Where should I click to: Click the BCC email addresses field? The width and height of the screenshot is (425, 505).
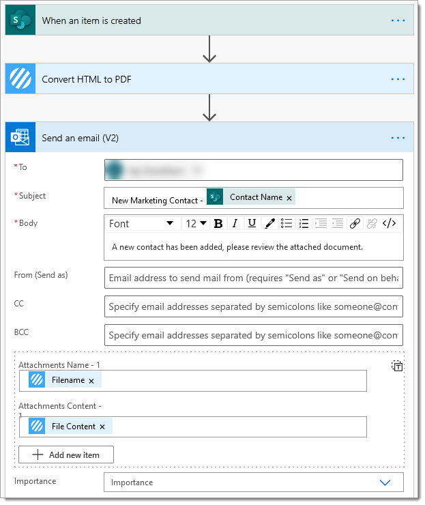tap(253, 335)
